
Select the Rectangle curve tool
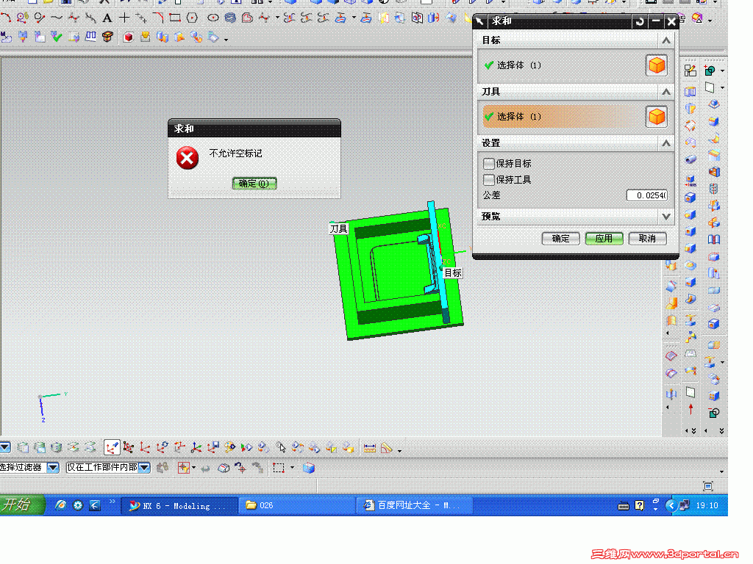(x=175, y=18)
